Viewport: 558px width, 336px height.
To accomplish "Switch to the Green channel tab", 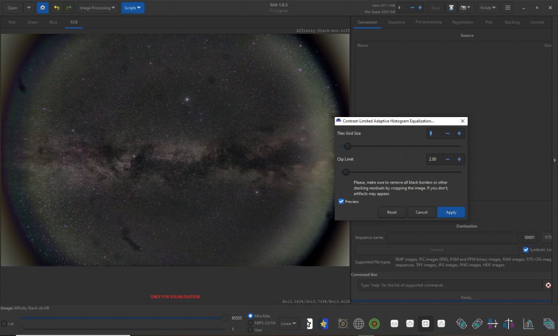I will tap(32, 22).
